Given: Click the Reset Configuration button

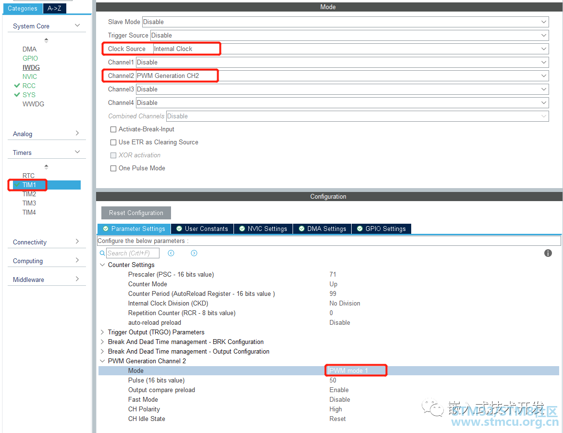Looking at the screenshot, I should coord(136,213).
